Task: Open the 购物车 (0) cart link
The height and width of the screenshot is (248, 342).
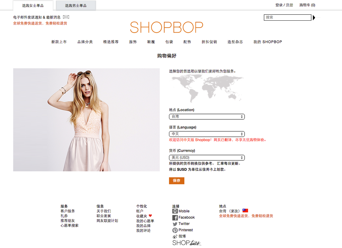Action: click(307, 5)
